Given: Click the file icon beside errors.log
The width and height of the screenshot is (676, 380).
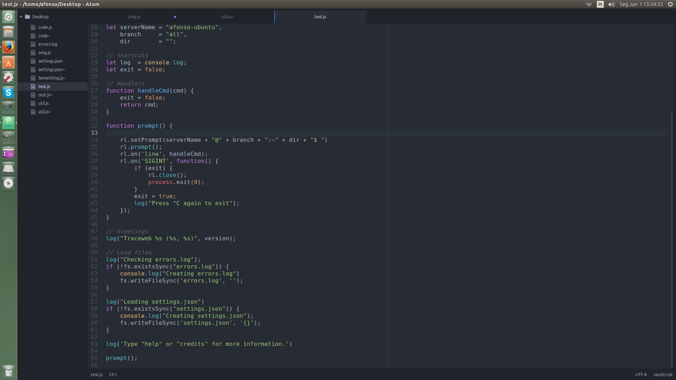Looking at the screenshot, I should coord(33,44).
